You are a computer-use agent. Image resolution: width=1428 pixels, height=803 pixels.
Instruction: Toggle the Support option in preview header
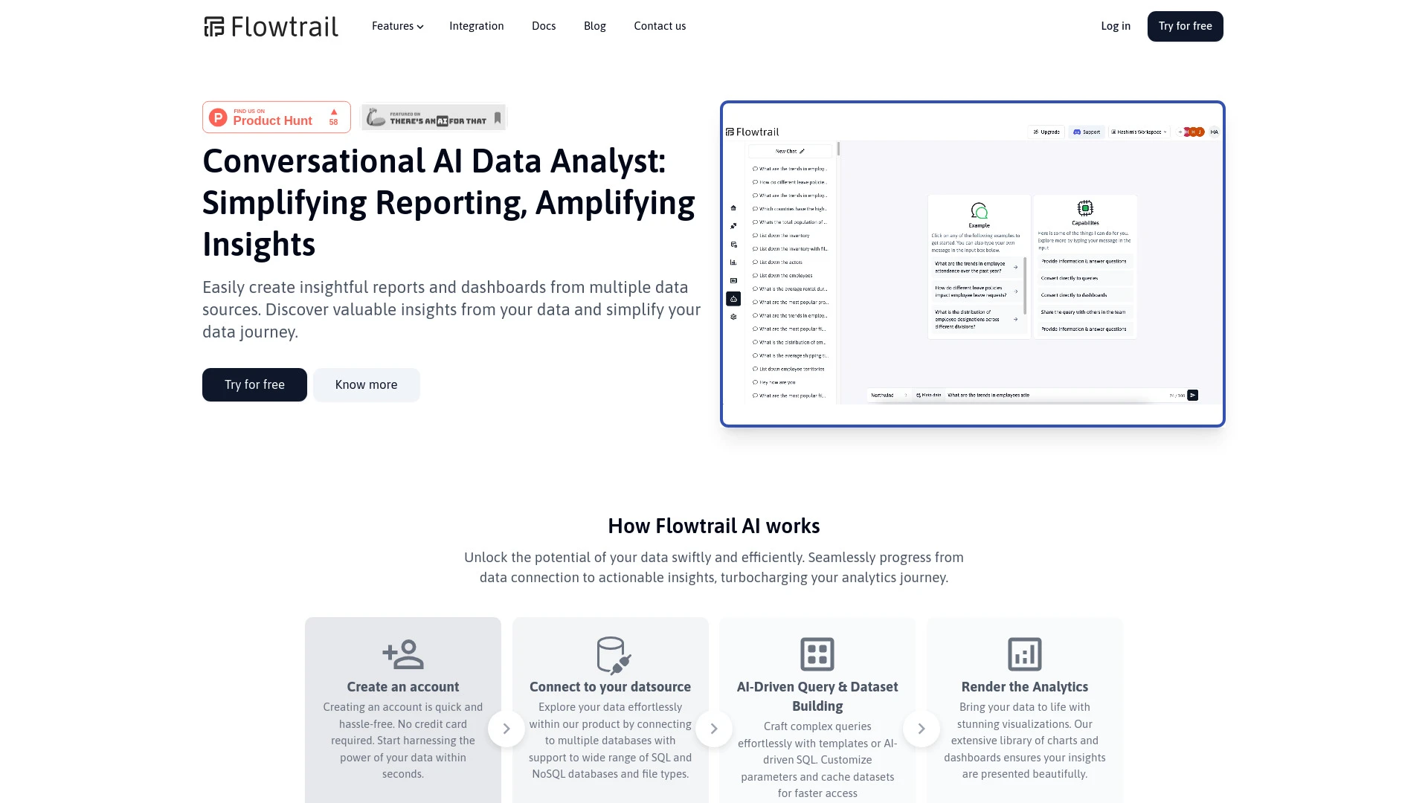click(x=1086, y=132)
